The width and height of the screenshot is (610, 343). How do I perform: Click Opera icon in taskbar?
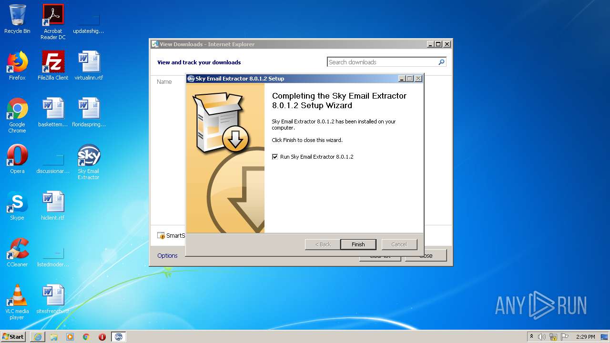click(x=102, y=337)
